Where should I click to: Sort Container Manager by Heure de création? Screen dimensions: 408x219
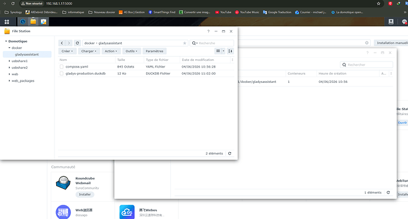coord(348,73)
